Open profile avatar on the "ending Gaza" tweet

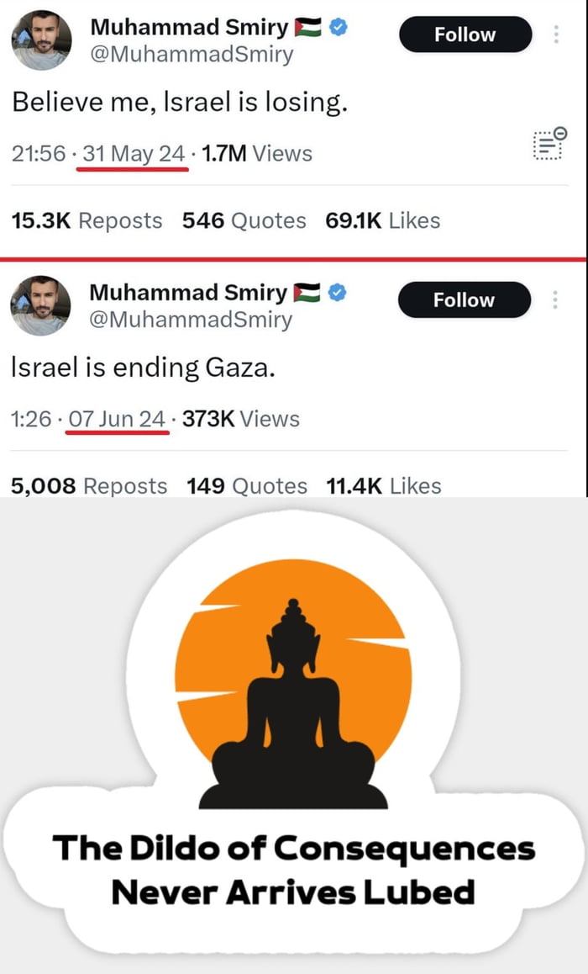pos(40,305)
